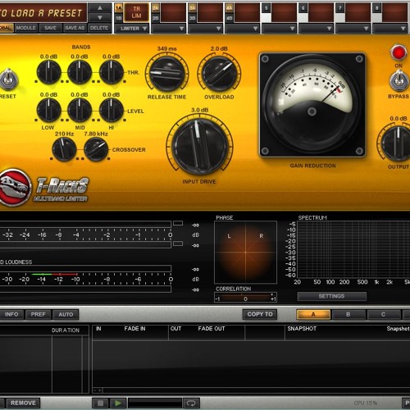The image size is (410, 410).
Task: Open module dropdown under slot 7
Action: (353, 28)
